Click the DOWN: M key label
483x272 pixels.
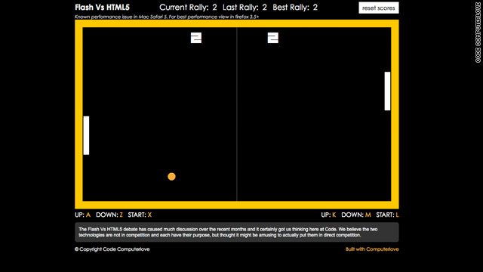pos(356,215)
